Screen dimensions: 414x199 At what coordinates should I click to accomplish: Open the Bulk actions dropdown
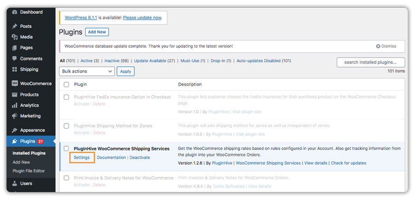[87, 71]
